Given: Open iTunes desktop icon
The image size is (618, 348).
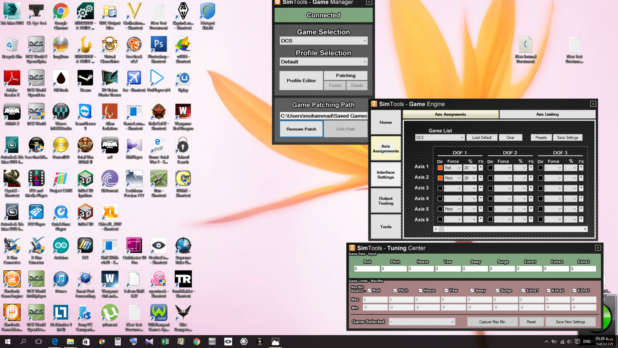Looking at the screenshot, I should click(x=61, y=282).
